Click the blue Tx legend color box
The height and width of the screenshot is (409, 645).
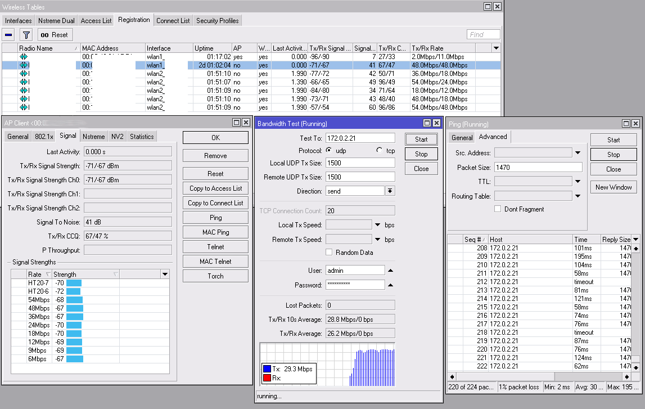pos(267,369)
